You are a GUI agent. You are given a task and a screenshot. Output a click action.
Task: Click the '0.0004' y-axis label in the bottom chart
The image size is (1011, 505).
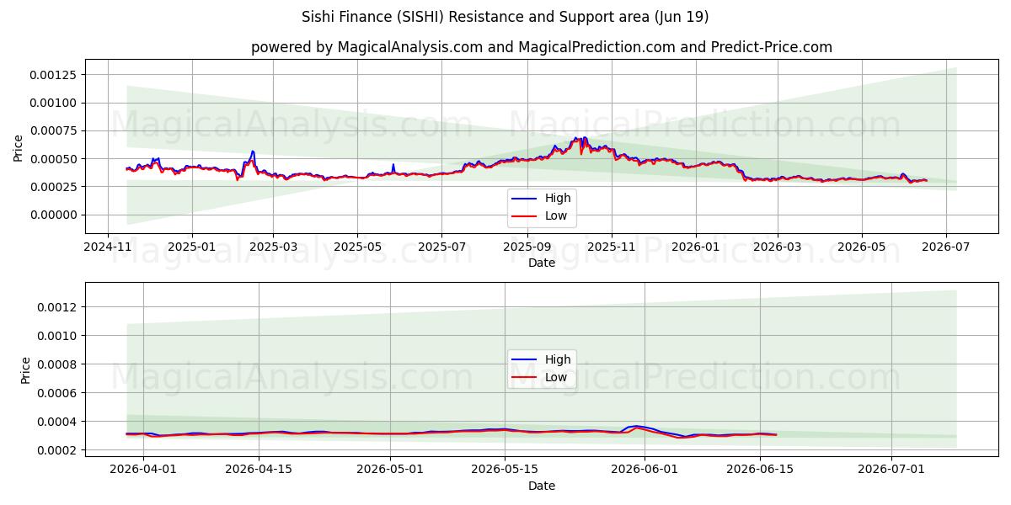coord(56,422)
